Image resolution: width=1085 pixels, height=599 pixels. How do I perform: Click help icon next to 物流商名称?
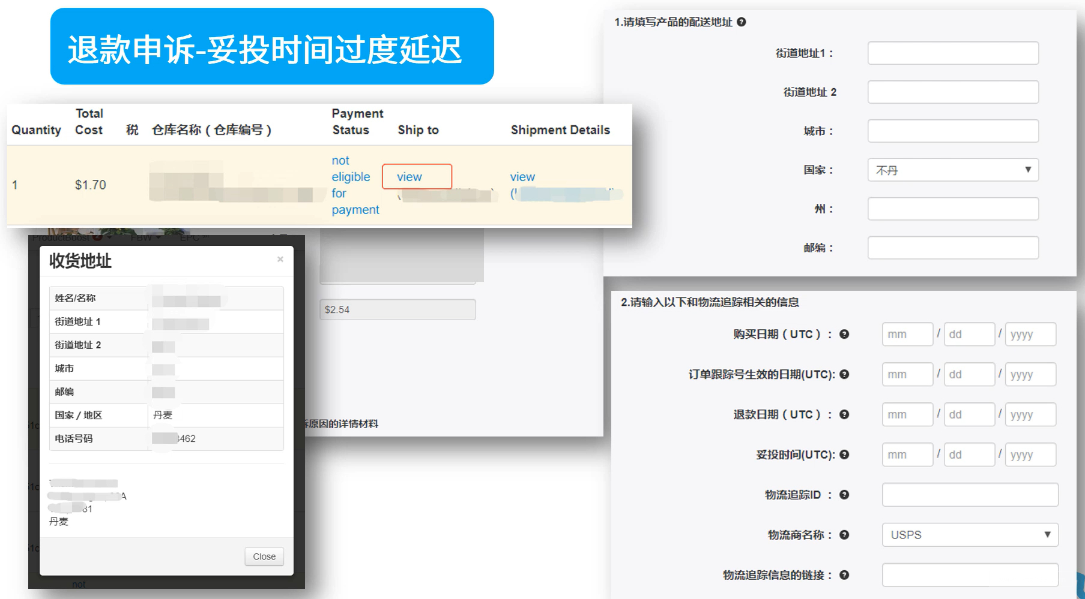click(844, 535)
